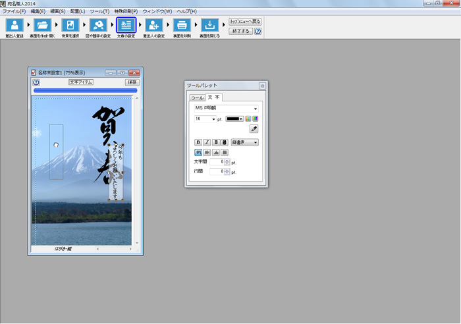Open the 差出人の設定 sender settings icon

point(153,25)
